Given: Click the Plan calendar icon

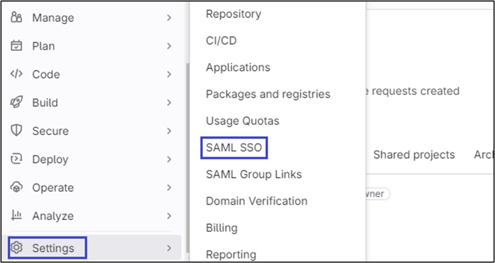Looking at the screenshot, I should click(x=17, y=46).
